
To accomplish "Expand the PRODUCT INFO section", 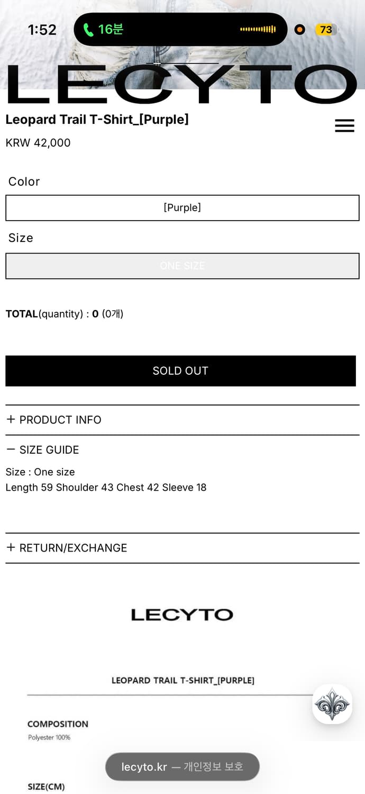I will click(x=60, y=420).
